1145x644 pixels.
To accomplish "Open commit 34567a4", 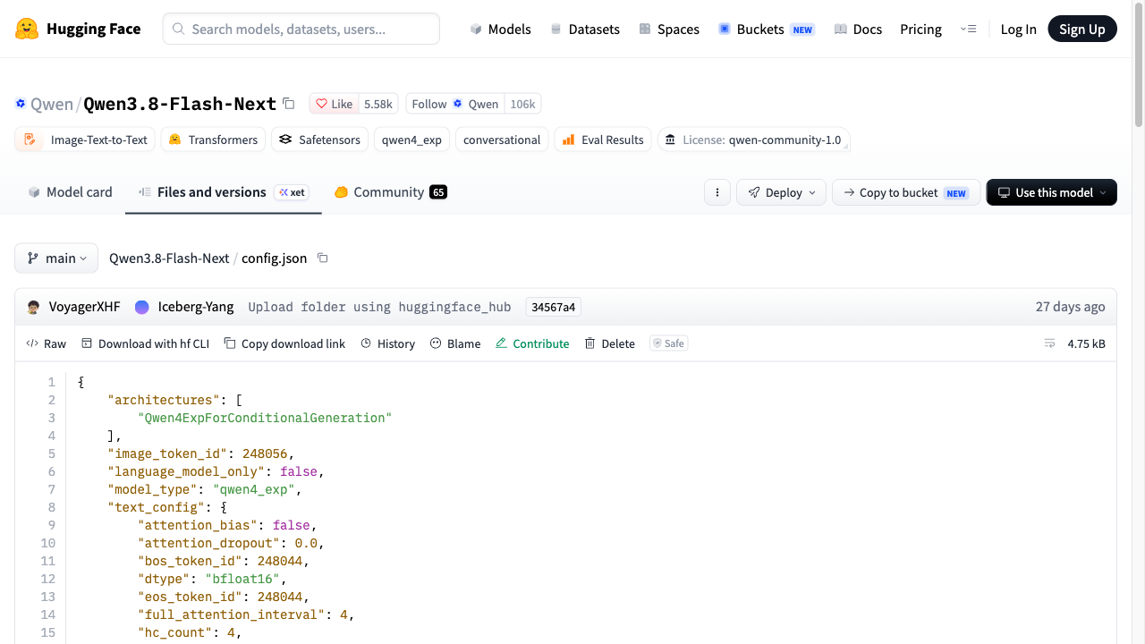I will click(554, 307).
